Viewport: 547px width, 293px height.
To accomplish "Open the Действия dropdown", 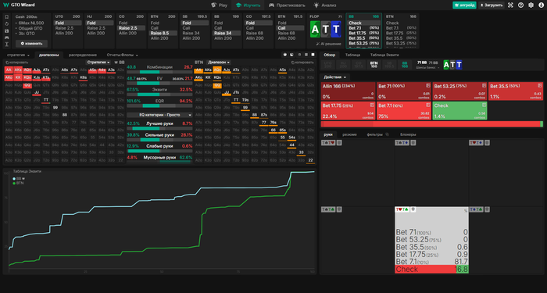I will 335,77.
